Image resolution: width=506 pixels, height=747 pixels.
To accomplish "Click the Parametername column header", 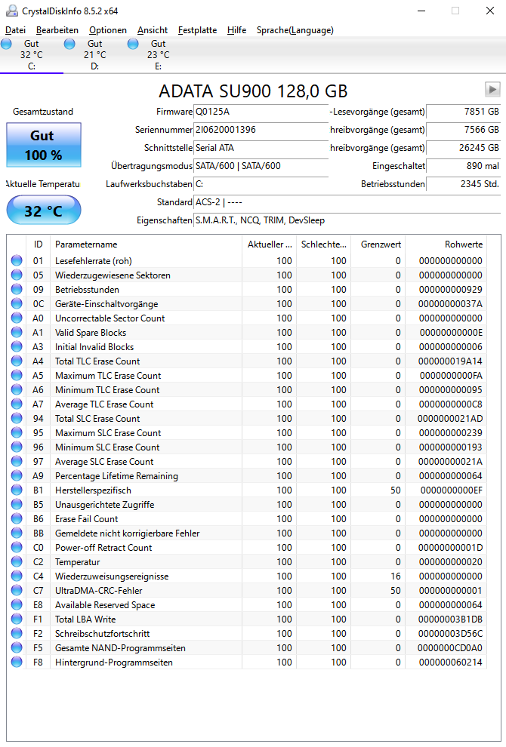I will [x=146, y=244].
